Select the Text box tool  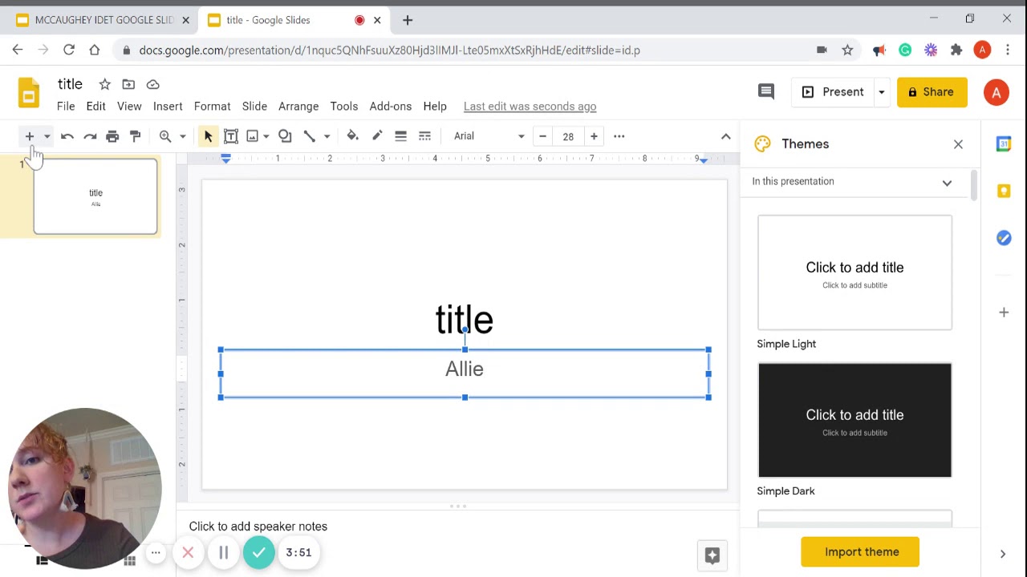tap(231, 136)
